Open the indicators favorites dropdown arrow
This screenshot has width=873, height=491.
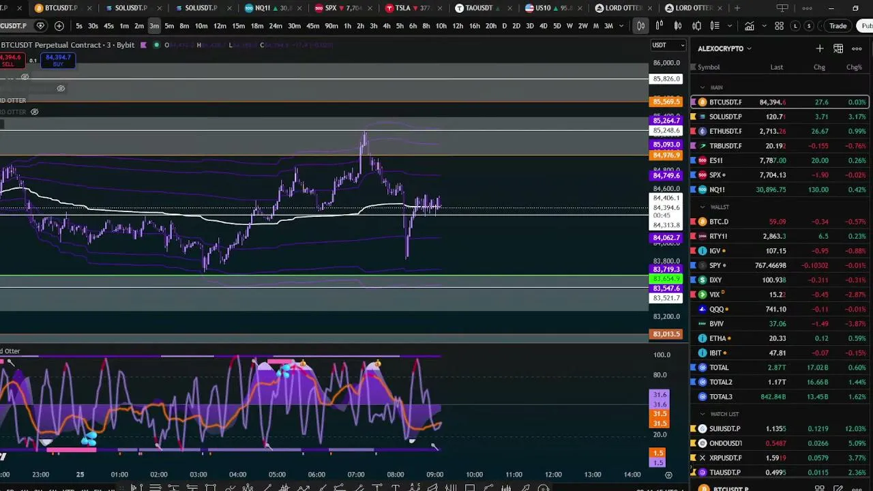pyautogui.click(x=764, y=26)
